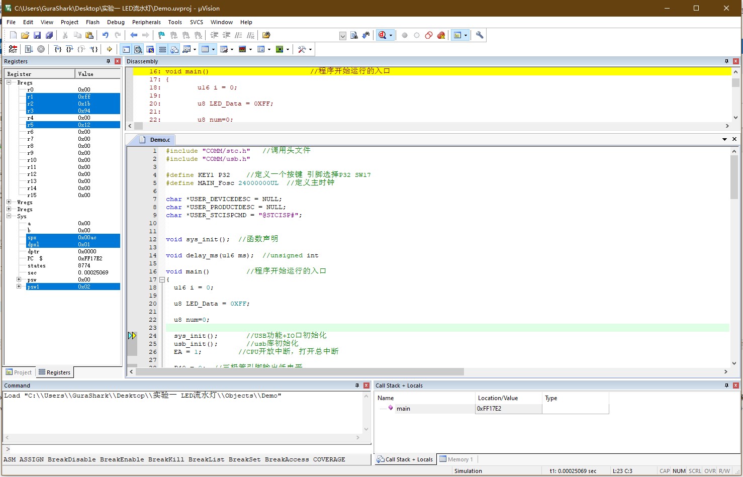Image resolution: width=743 pixels, height=477 pixels.
Task: Click the Show Next Statement yellow arrow
Action: [x=110, y=49]
